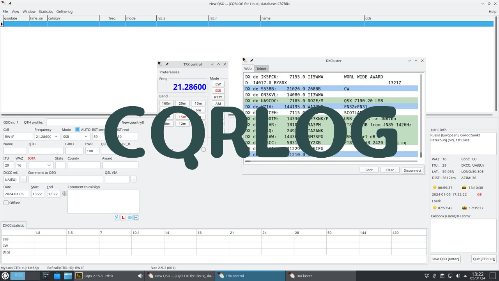The height and width of the screenshot is (281, 499).
Task: Switch to 10m band
Action: tap(198, 103)
